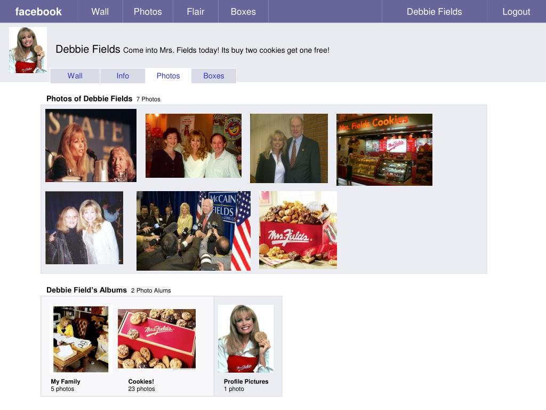Open the photo of Debbie with man in suit
This screenshot has width=546, height=410.
pyautogui.click(x=289, y=148)
